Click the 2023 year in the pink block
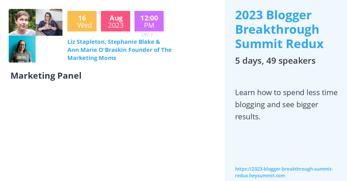347x181 pixels. (x=116, y=25)
